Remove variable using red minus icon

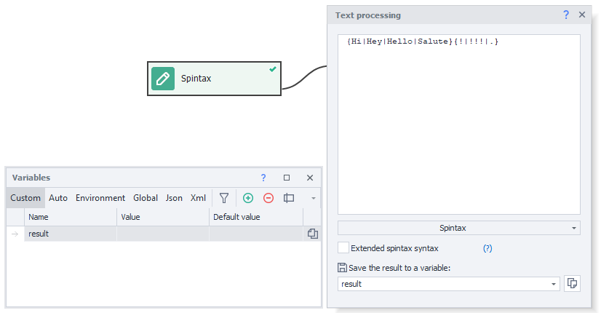coord(268,198)
